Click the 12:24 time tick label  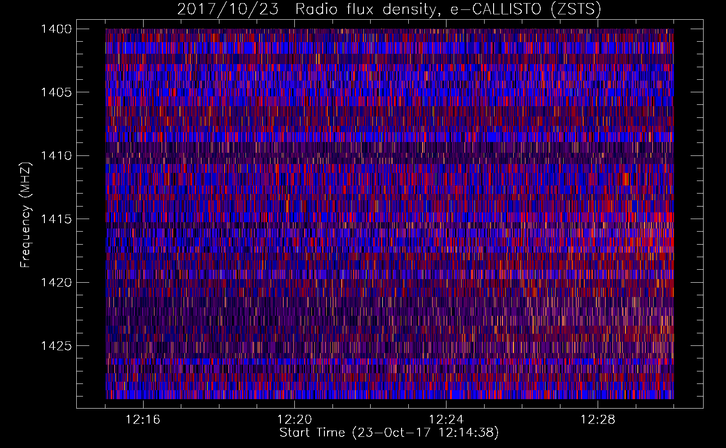point(446,420)
